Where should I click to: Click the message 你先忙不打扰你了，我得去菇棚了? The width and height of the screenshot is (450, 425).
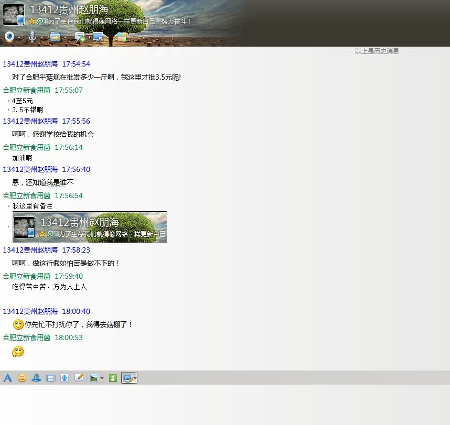(78, 324)
